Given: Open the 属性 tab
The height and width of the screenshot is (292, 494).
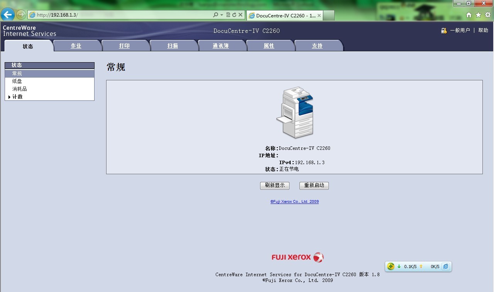Looking at the screenshot, I should [269, 46].
